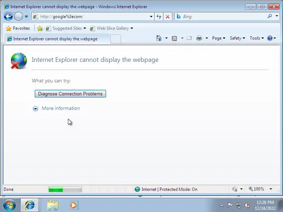
Task: Click the RSS Feeds icon
Action: pyautogui.click(x=174, y=38)
